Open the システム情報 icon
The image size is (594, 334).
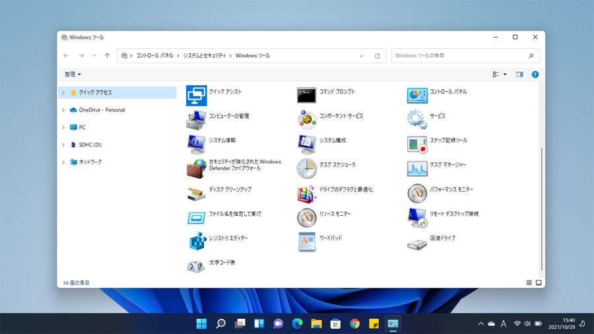196,145
